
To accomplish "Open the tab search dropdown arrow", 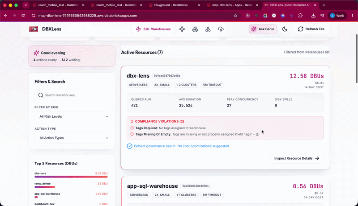I will (x=26, y=5).
